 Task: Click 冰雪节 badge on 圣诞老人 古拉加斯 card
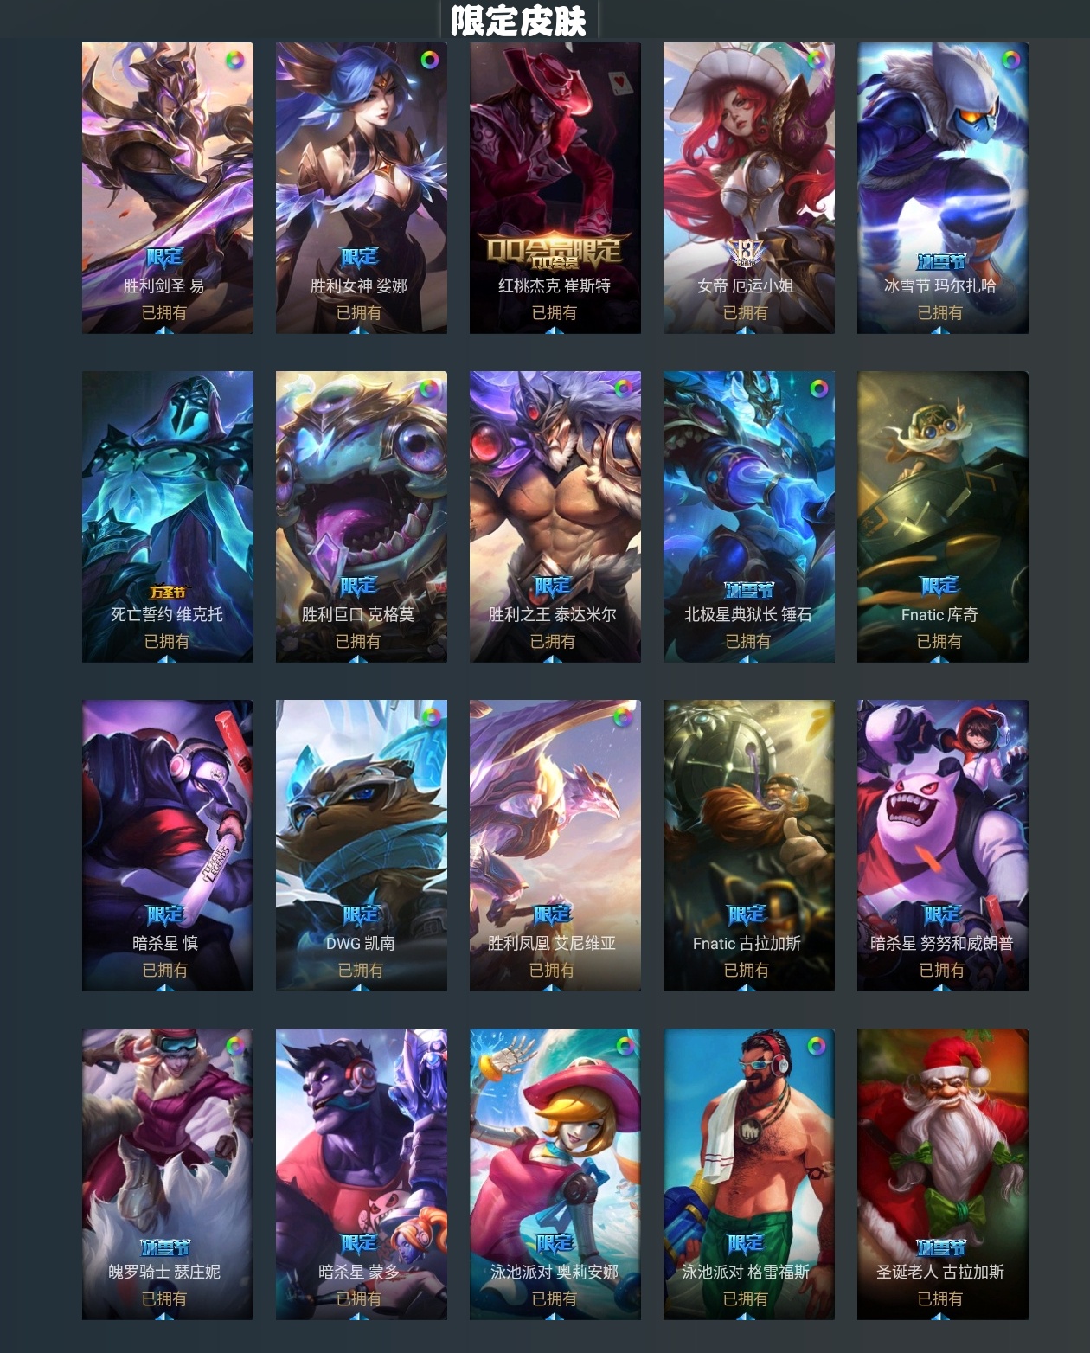(940, 1247)
